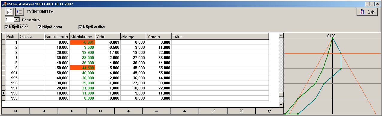Click the Alaraja column header
Viewport: 382px width, 116px height.
[133, 36]
